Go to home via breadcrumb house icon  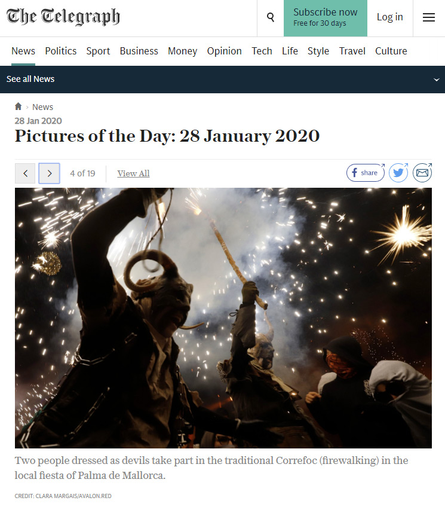(19, 106)
